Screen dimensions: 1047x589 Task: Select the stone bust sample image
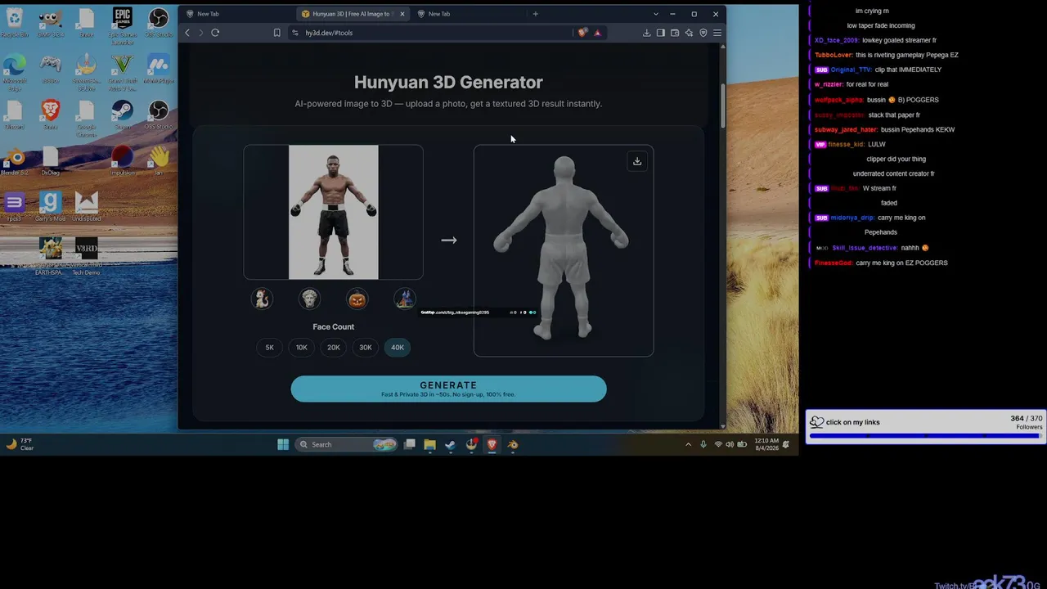(309, 299)
